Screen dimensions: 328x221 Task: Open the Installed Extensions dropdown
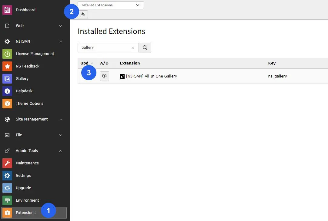coord(111,5)
